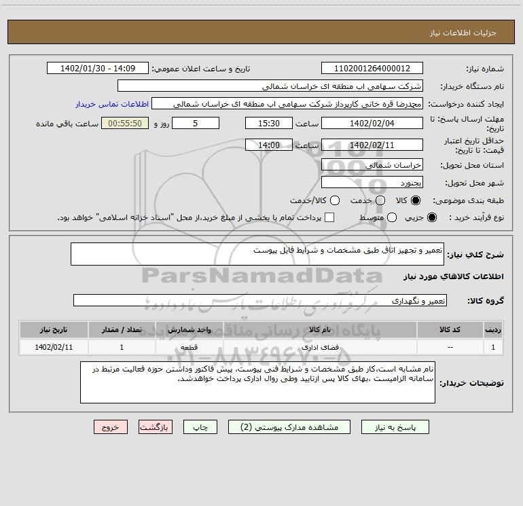Select the کالا/خدمت radio button
This screenshot has height=506, width=523.
point(335,200)
